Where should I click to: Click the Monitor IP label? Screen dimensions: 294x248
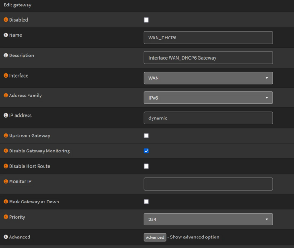[x=20, y=181]
